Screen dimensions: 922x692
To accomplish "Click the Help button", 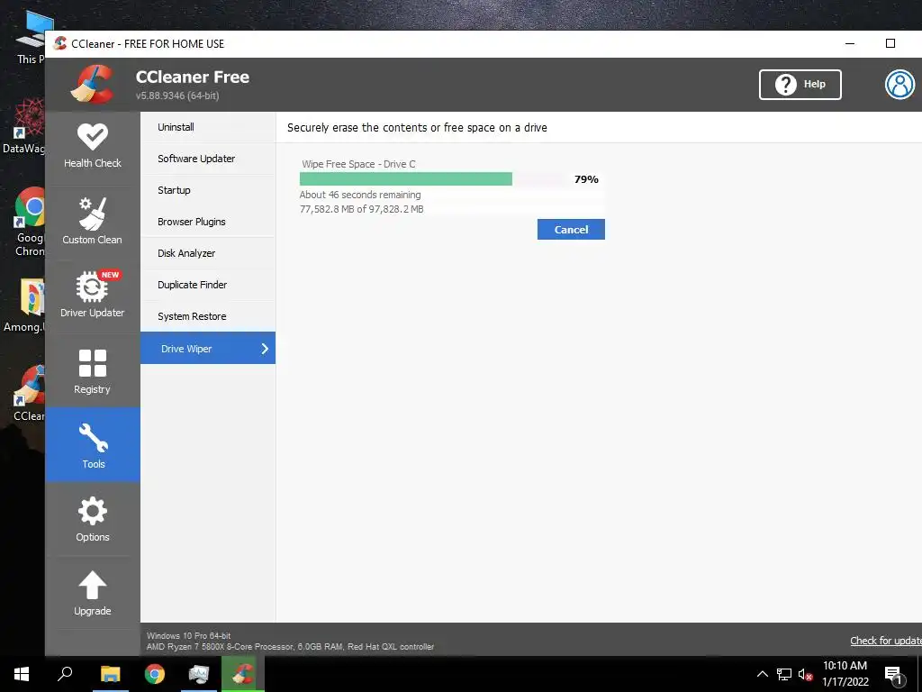I will [x=800, y=84].
